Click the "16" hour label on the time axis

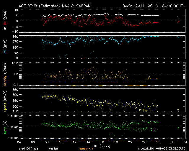pyautogui.click(x=102, y=142)
